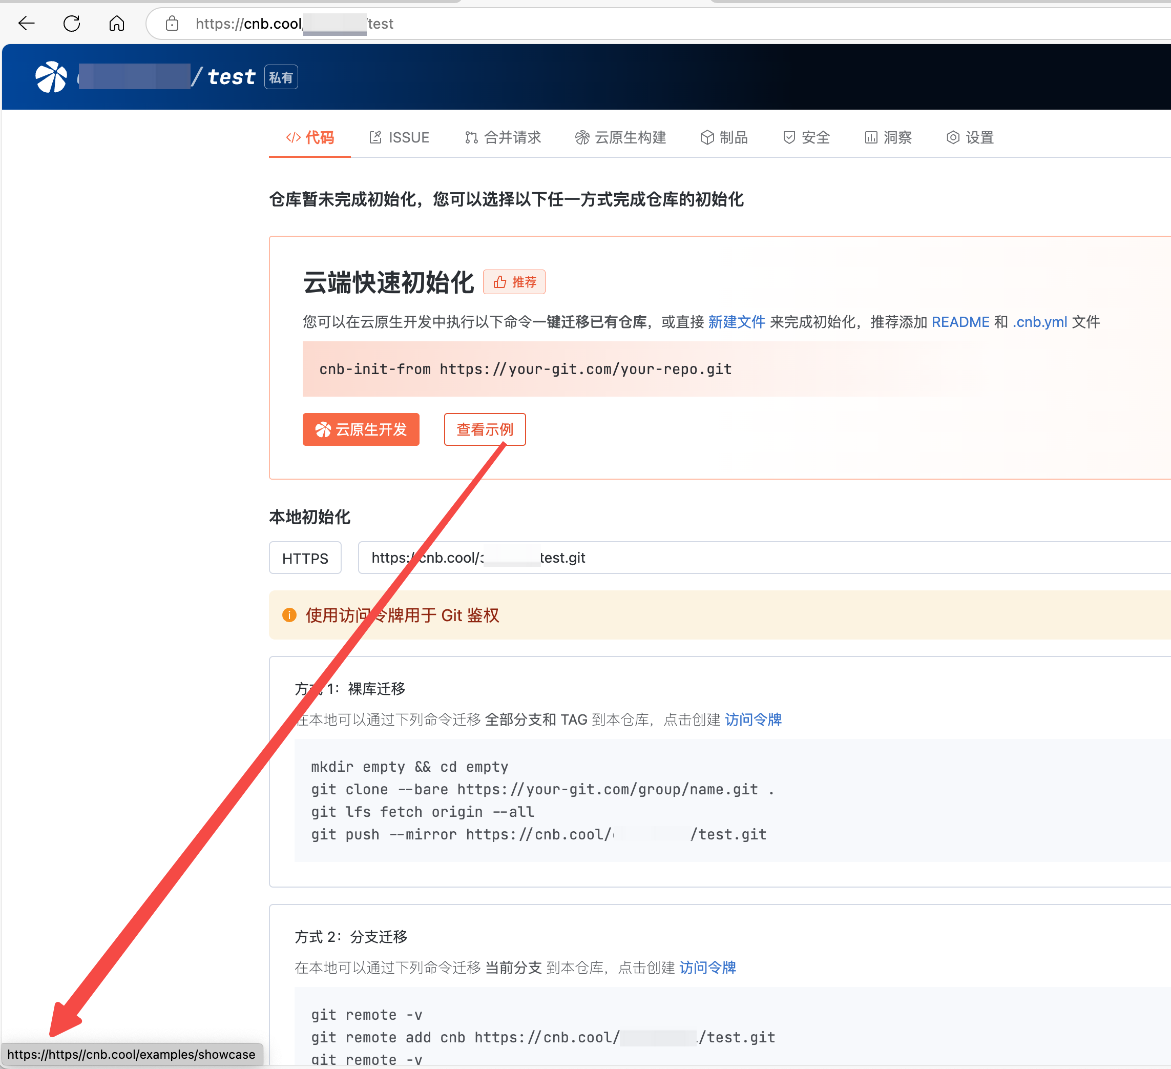Image resolution: width=1171 pixels, height=1069 pixels.
Task: Switch to the ISSUE tab
Action: (x=400, y=138)
